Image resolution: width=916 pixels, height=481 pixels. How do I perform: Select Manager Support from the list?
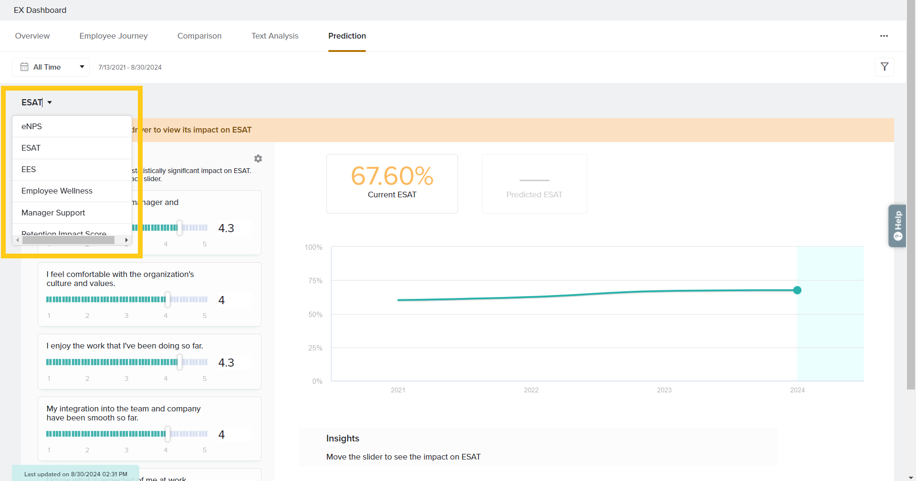click(53, 213)
